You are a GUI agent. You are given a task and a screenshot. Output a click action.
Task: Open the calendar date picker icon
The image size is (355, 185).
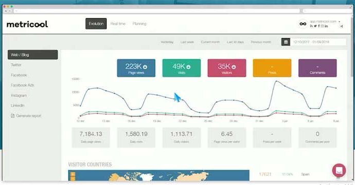coord(286,42)
